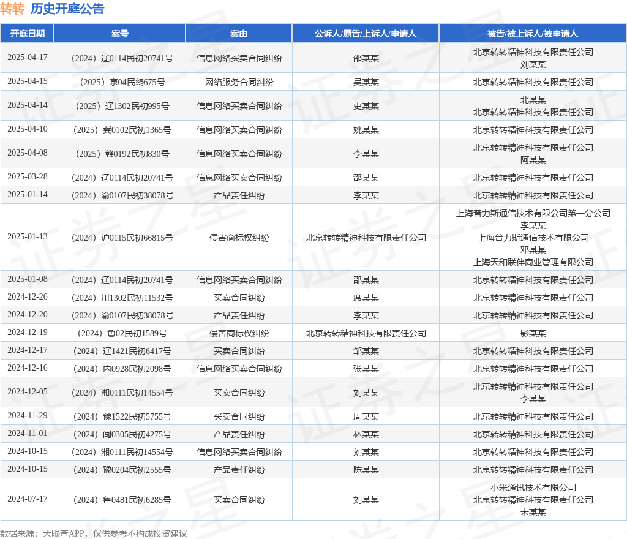The height and width of the screenshot is (539, 627).
Task: Select the date cell 2025-03-28
Action: click(28, 176)
